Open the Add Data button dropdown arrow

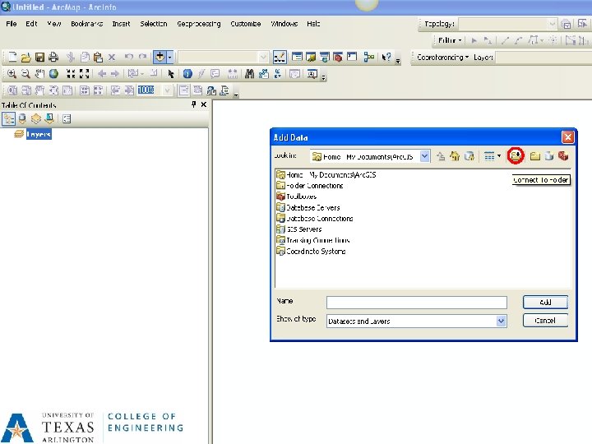170,57
